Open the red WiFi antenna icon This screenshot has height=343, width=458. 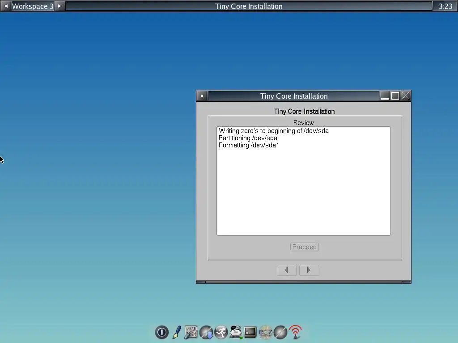(295, 332)
